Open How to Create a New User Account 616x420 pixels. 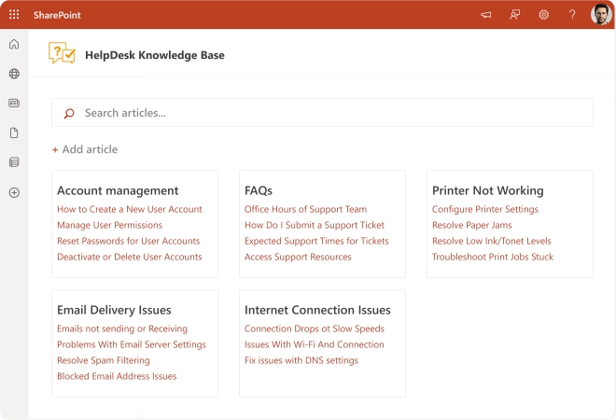(130, 209)
